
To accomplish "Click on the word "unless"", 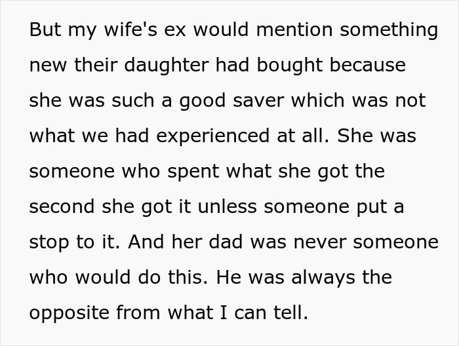I will point(227,207).
